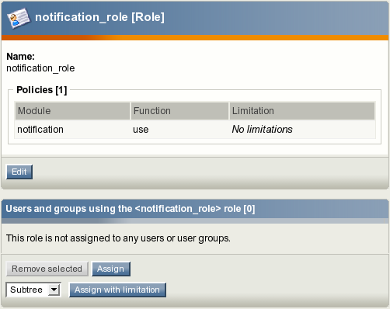Open the Subtree dropdown
Viewport: 390px width, 309px height.
tap(33, 290)
